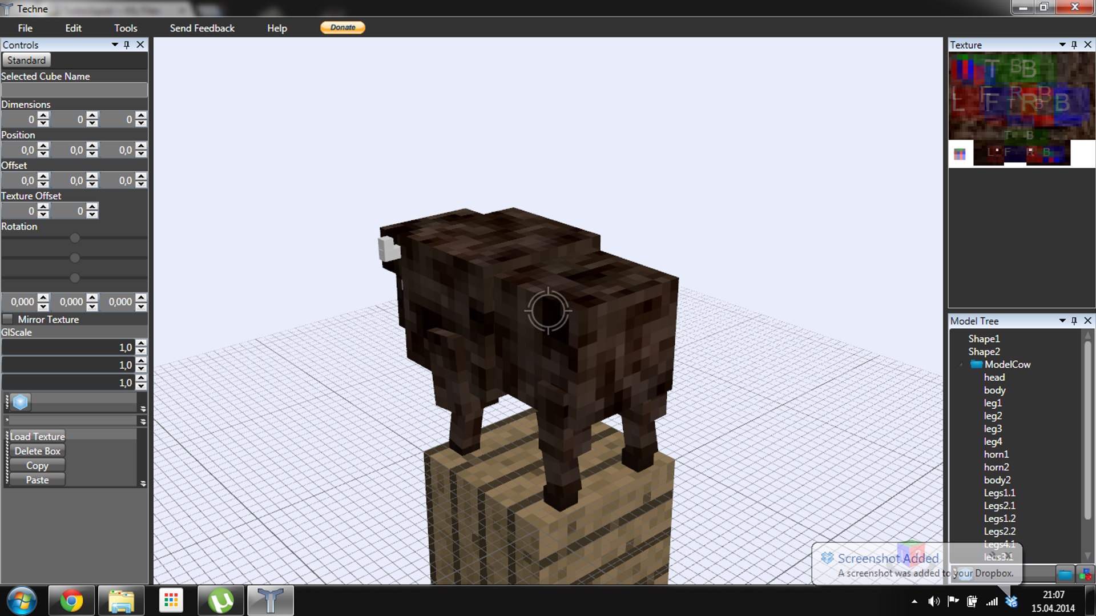The height and width of the screenshot is (616, 1096).
Task: Select leg3 in Model Tree
Action: 993,429
